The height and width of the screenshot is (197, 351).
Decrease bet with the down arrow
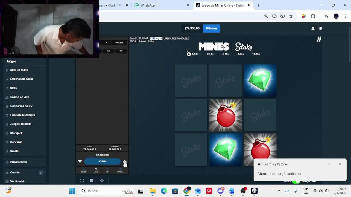point(80,161)
